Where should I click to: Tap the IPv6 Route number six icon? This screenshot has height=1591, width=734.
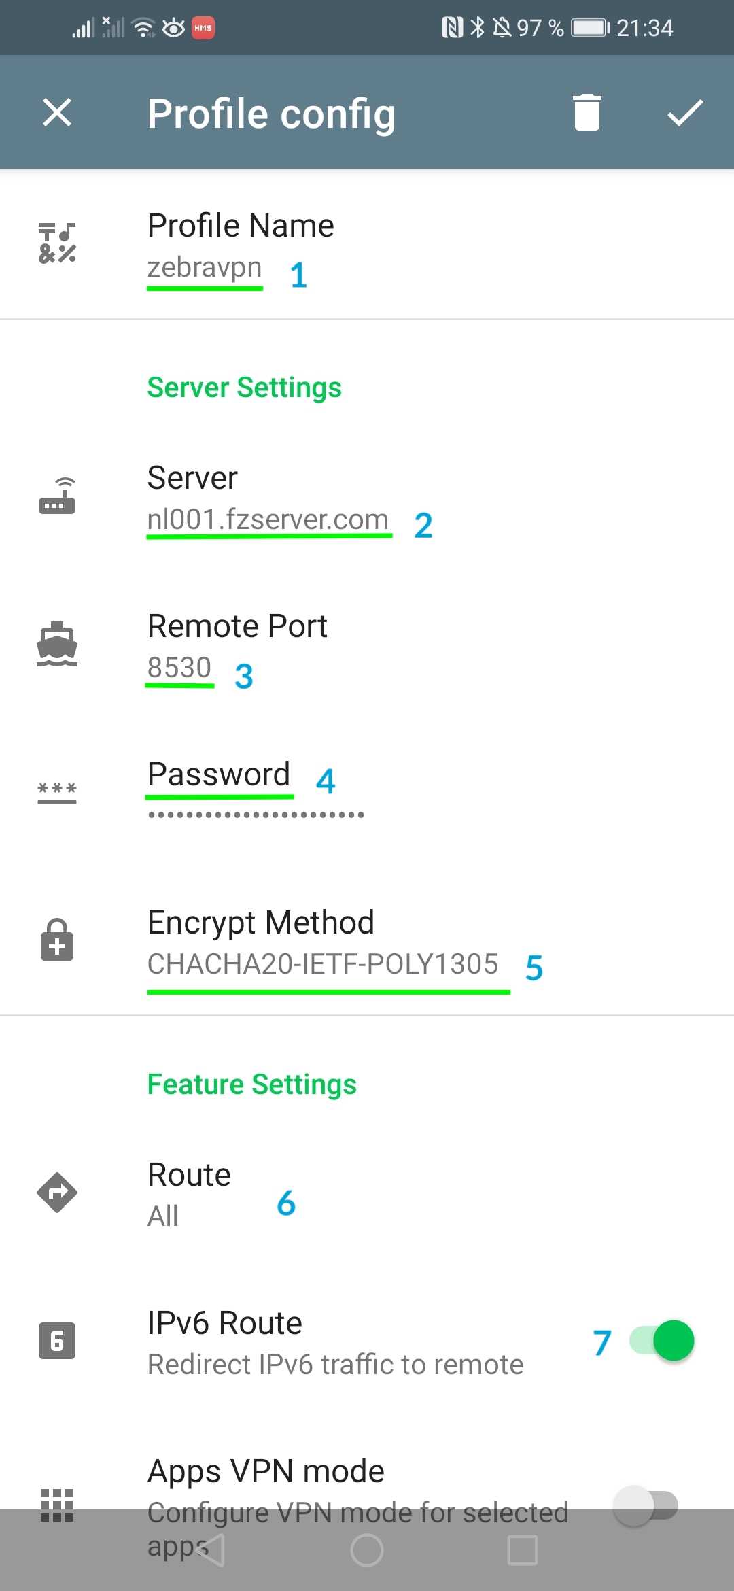coord(57,1341)
